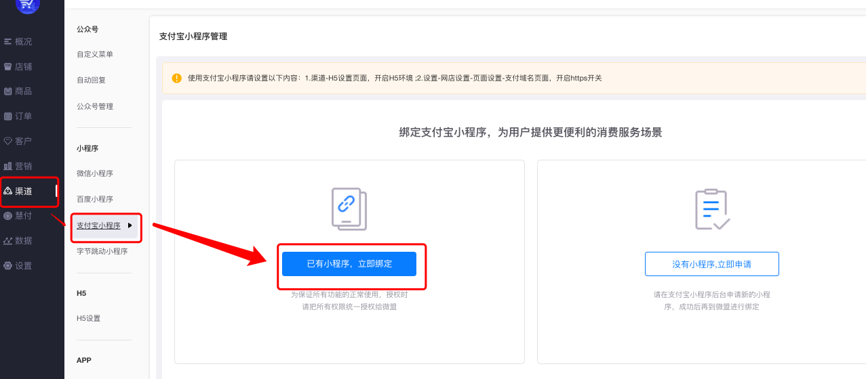Screen dimensions: 866x379
Task: Click the link-document icon above bind button
Action: pos(349,208)
